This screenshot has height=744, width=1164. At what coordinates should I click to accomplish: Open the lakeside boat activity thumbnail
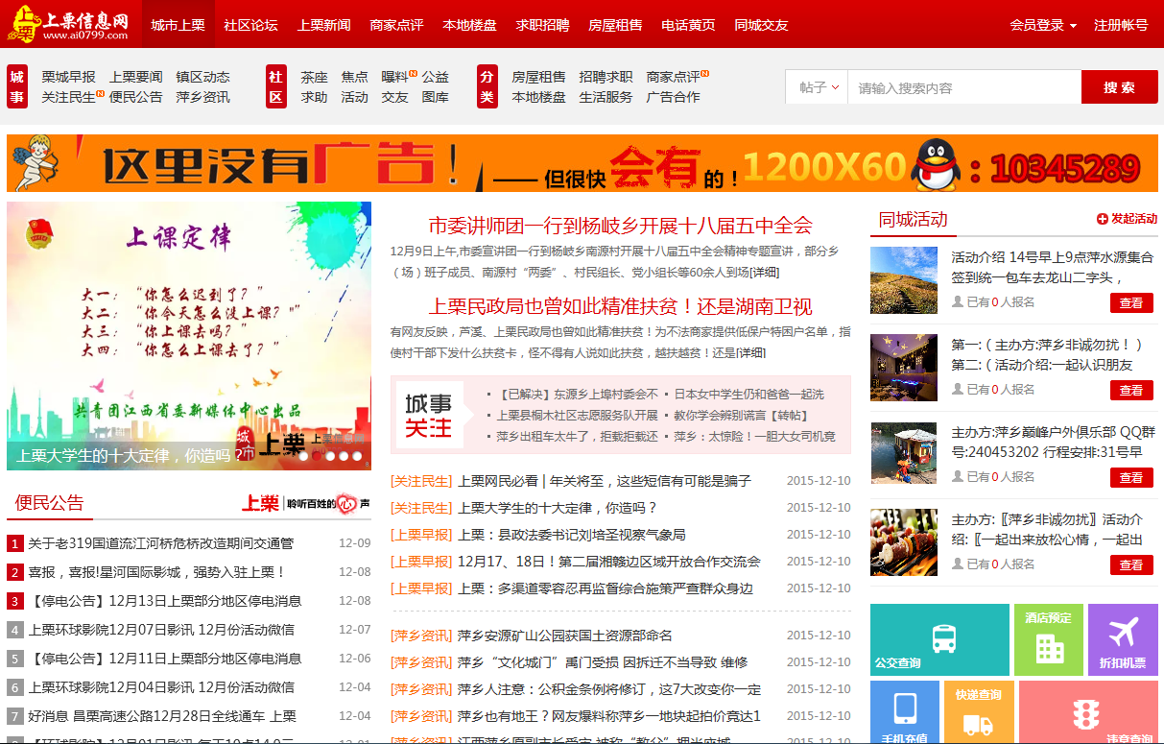[904, 455]
